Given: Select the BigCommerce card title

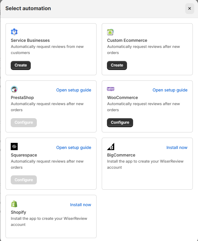Looking at the screenshot, I should (121, 155).
